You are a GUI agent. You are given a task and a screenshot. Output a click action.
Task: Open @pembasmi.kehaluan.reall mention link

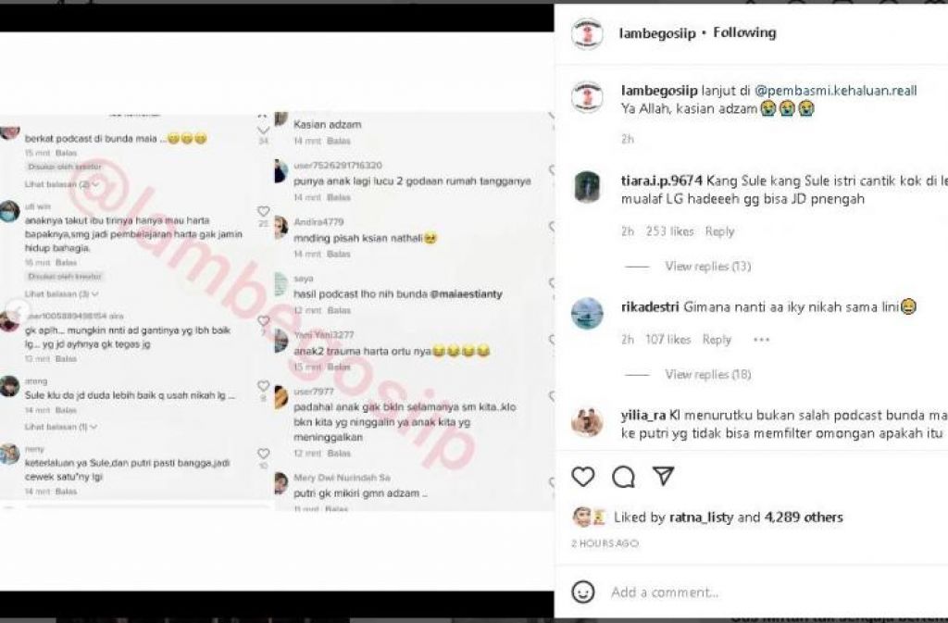pos(836,91)
